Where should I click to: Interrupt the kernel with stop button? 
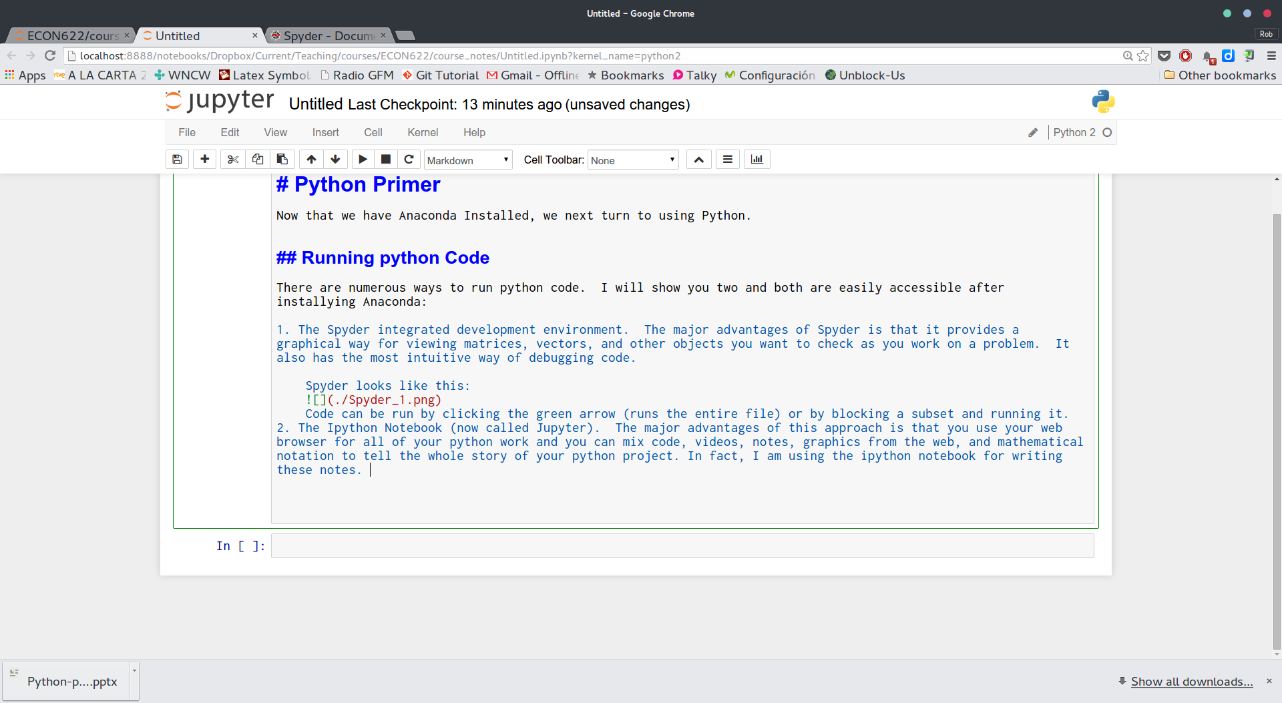click(386, 160)
